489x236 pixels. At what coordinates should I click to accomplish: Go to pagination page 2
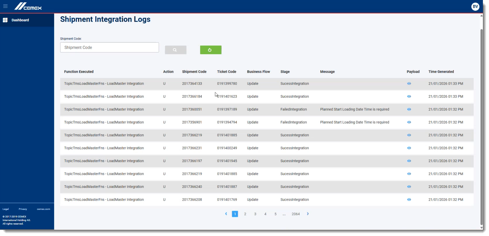click(x=245, y=214)
